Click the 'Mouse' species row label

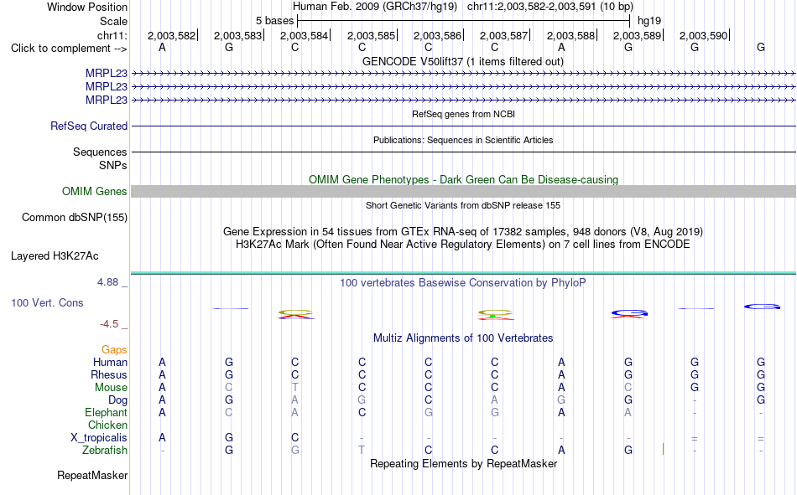[111, 387]
